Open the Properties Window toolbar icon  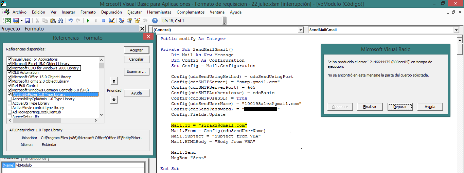click(129, 21)
